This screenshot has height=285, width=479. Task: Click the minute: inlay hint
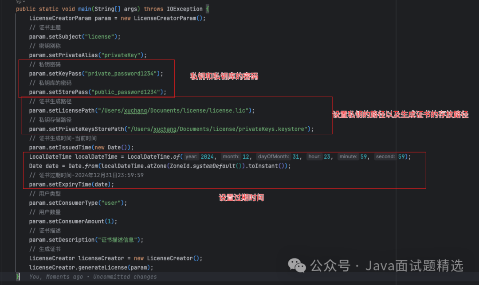coord(348,156)
